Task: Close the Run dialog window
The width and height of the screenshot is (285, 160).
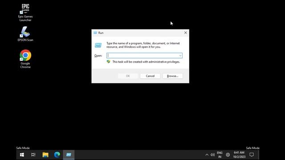Action: (x=185, y=32)
